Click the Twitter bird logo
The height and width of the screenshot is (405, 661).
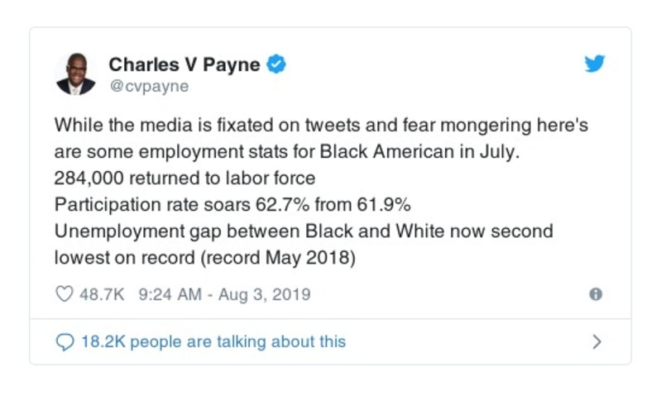[x=595, y=64]
